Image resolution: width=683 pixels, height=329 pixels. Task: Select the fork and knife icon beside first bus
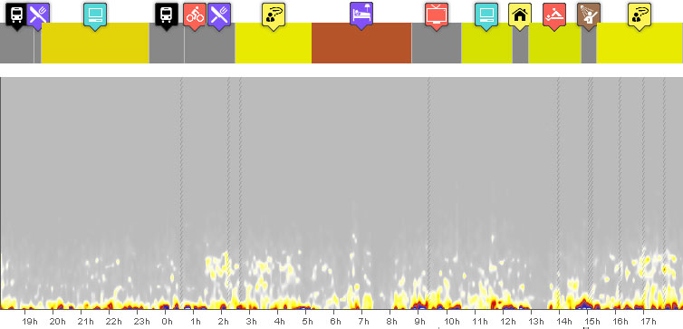(38, 16)
